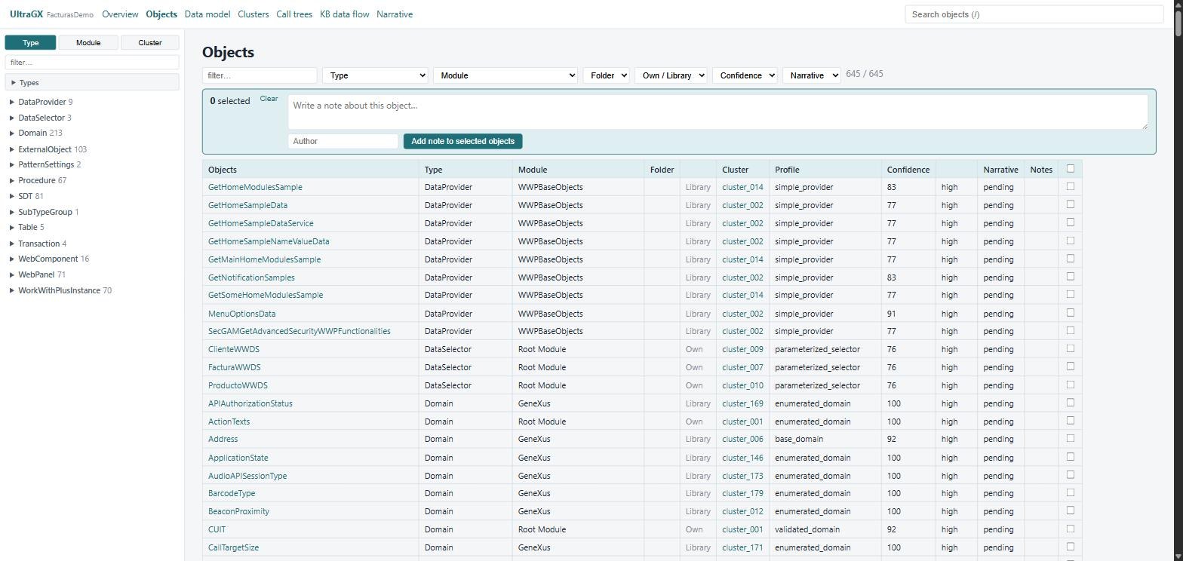Open the Type filter dropdown

point(375,75)
